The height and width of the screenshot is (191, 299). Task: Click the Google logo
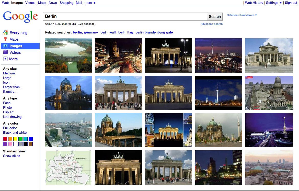tap(20, 17)
